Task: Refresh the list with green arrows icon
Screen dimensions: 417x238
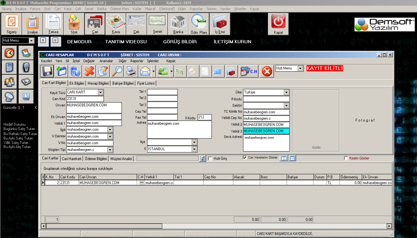Action: [203, 158]
